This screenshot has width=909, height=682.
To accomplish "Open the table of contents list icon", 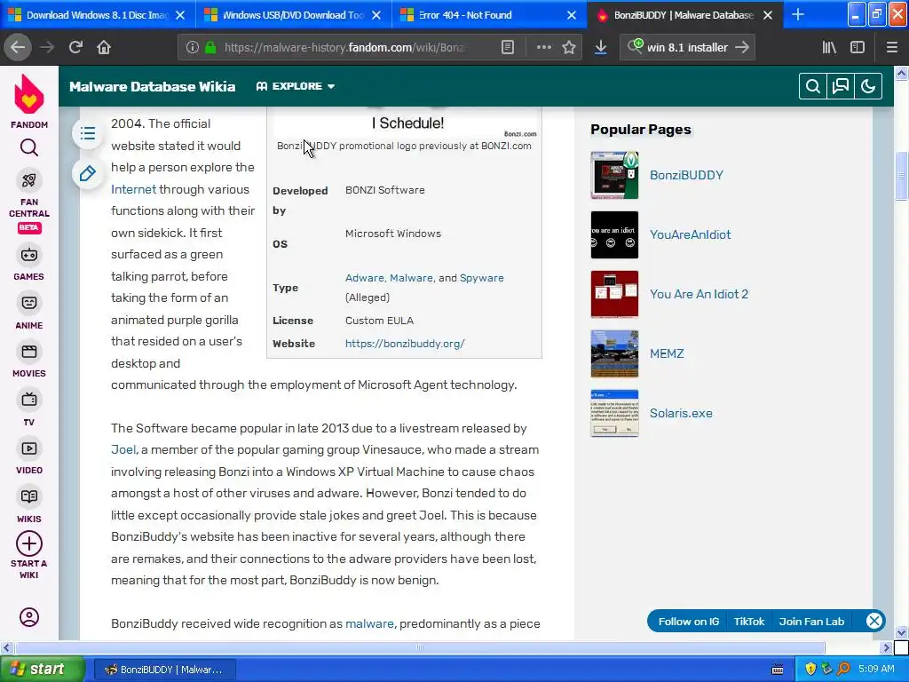I will pyautogui.click(x=88, y=134).
